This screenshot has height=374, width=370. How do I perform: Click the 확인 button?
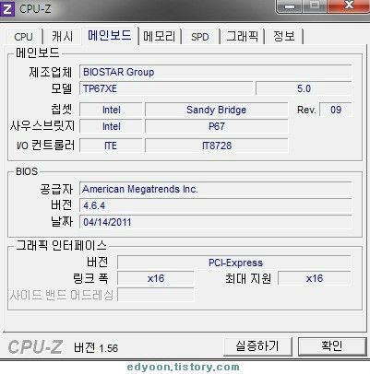click(332, 346)
